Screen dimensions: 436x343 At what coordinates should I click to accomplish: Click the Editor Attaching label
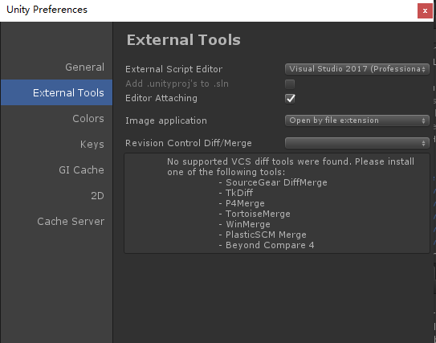click(161, 98)
